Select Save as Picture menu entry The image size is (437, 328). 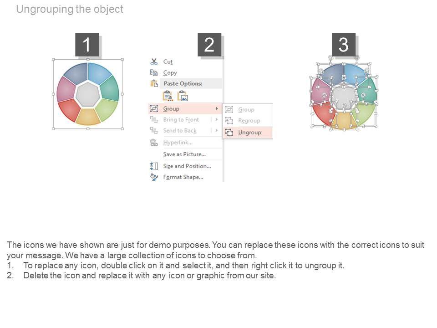184,154
